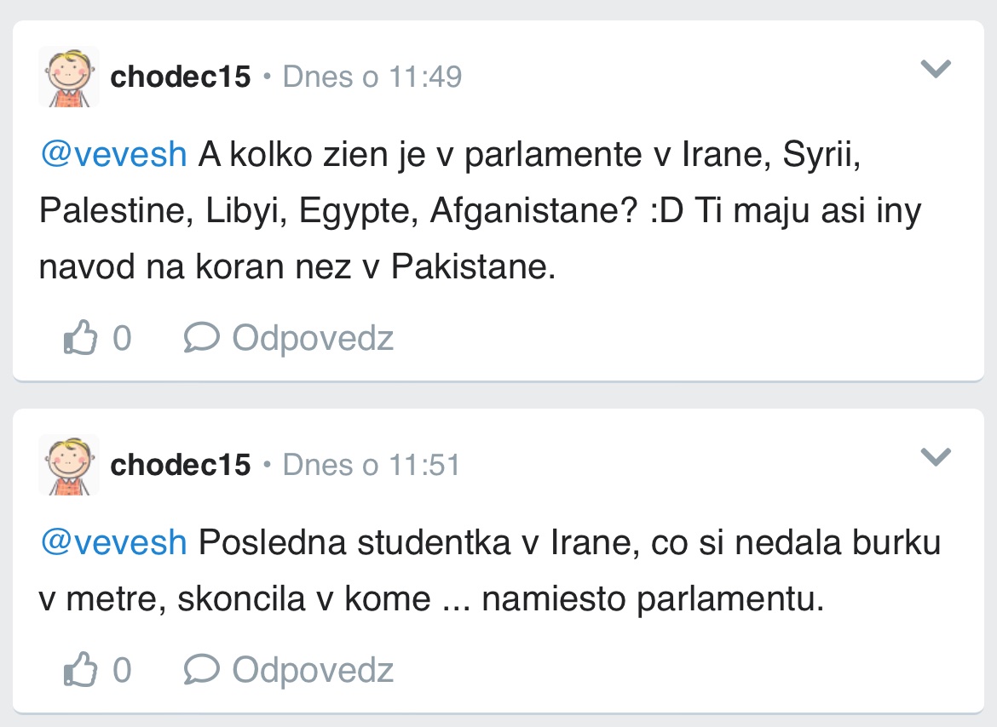Click @vevesh mention in the studentka comment
The height and width of the screenshot is (727, 997).
113,542
